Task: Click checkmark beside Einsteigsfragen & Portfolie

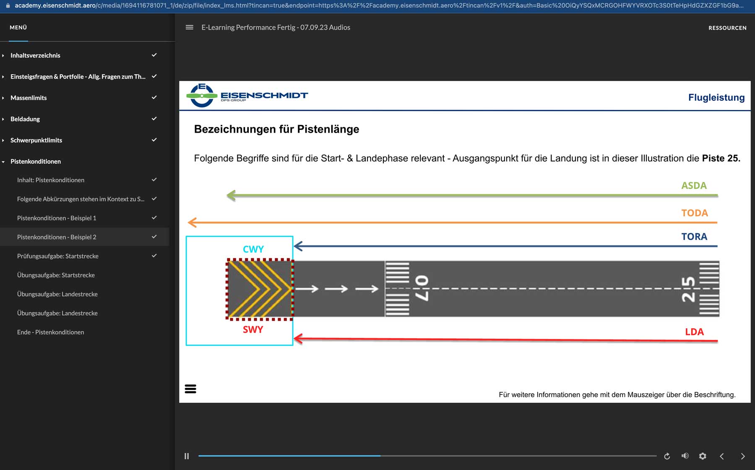Action: 154,76
